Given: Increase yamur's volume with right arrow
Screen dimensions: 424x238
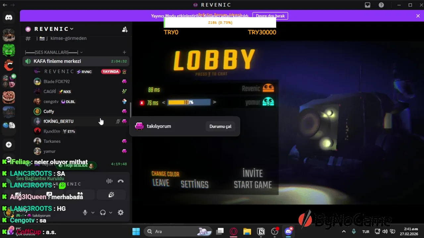Looking at the screenshot, I should 214,102.
